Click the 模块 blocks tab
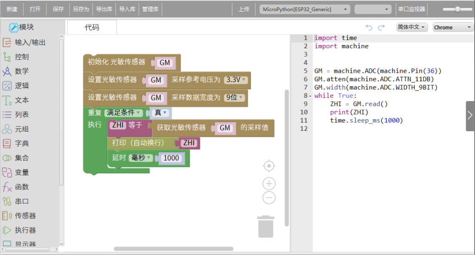475x255 pixels. (x=22, y=27)
